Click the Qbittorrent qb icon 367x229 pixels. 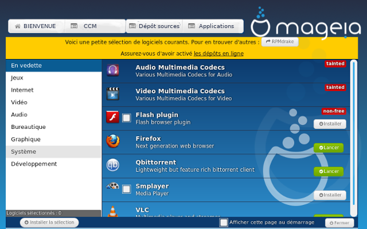[113, 165]
